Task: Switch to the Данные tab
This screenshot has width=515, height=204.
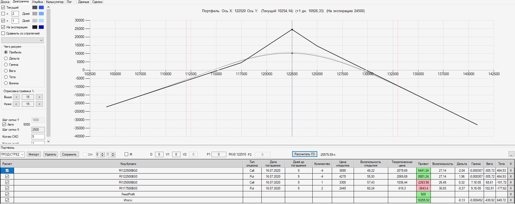Action: [84, 2]
